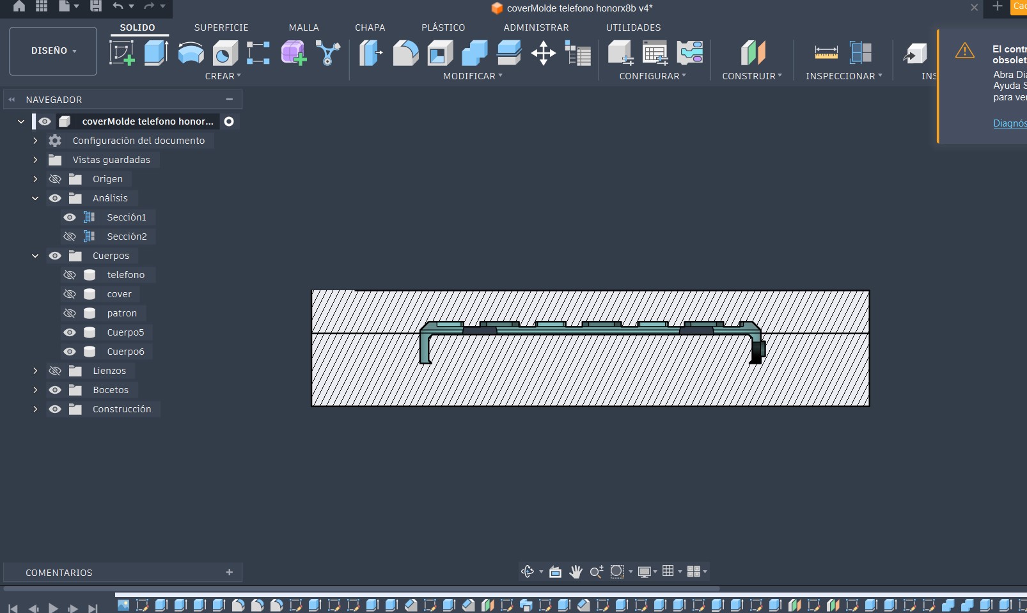Expand the Lienzos folder
Viewport: 1027px width, 613px height.
(35, 371)
